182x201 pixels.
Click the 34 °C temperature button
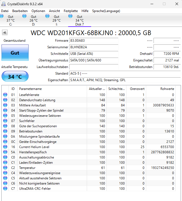pos(15,77)
